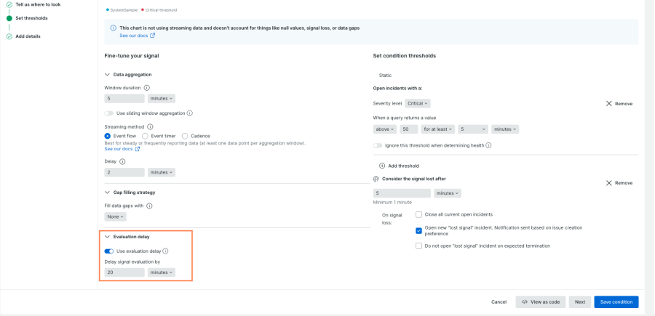Click plus icon for Add threshold
The image size is (655, 316).
point(382,166)
